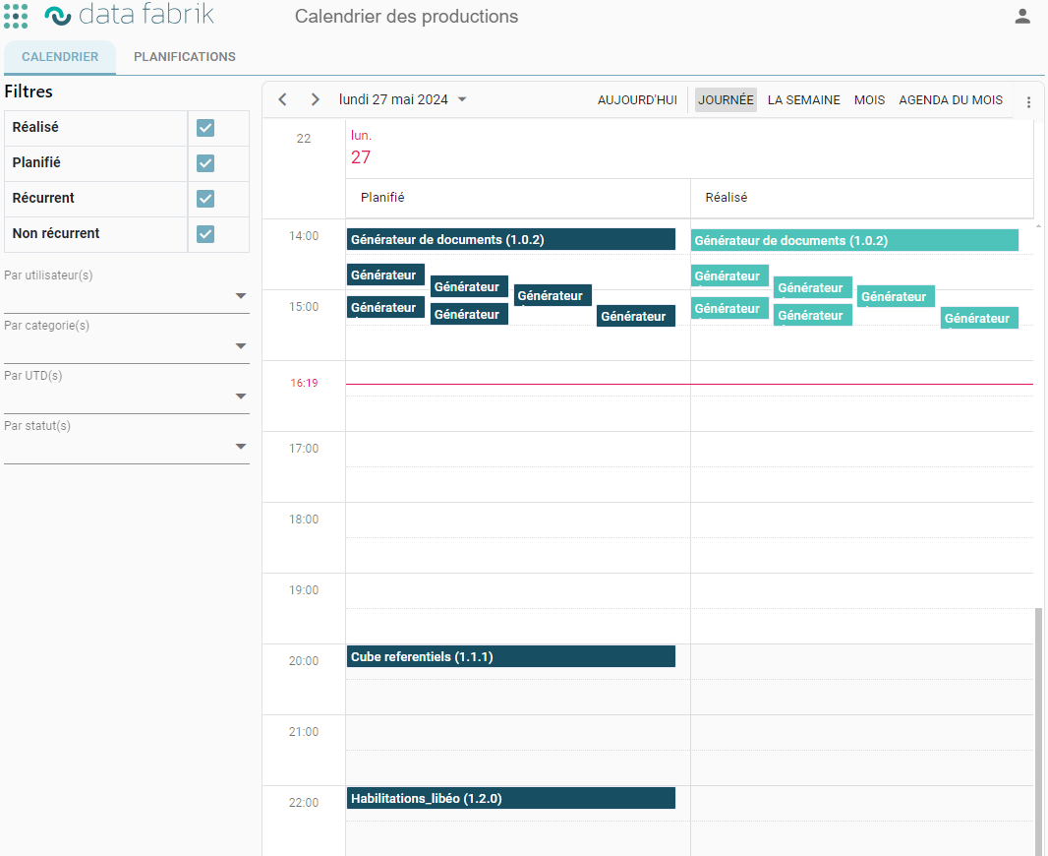
Task: Go to next day arrow
Action: 315,99
